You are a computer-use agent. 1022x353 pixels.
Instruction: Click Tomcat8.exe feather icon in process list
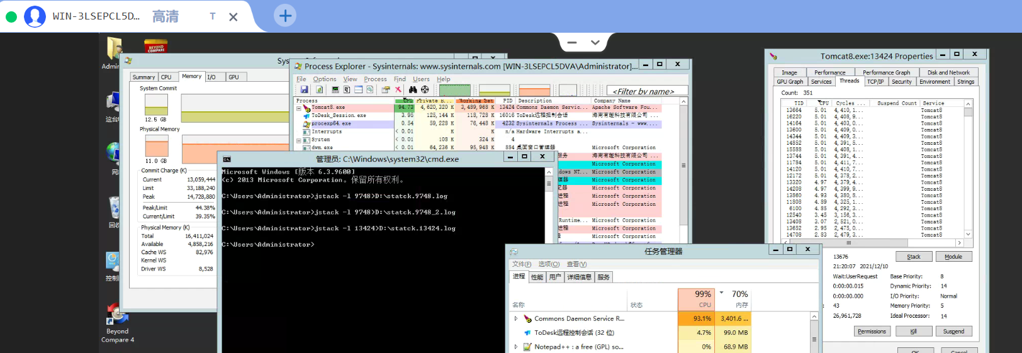[x=307, y=108]
